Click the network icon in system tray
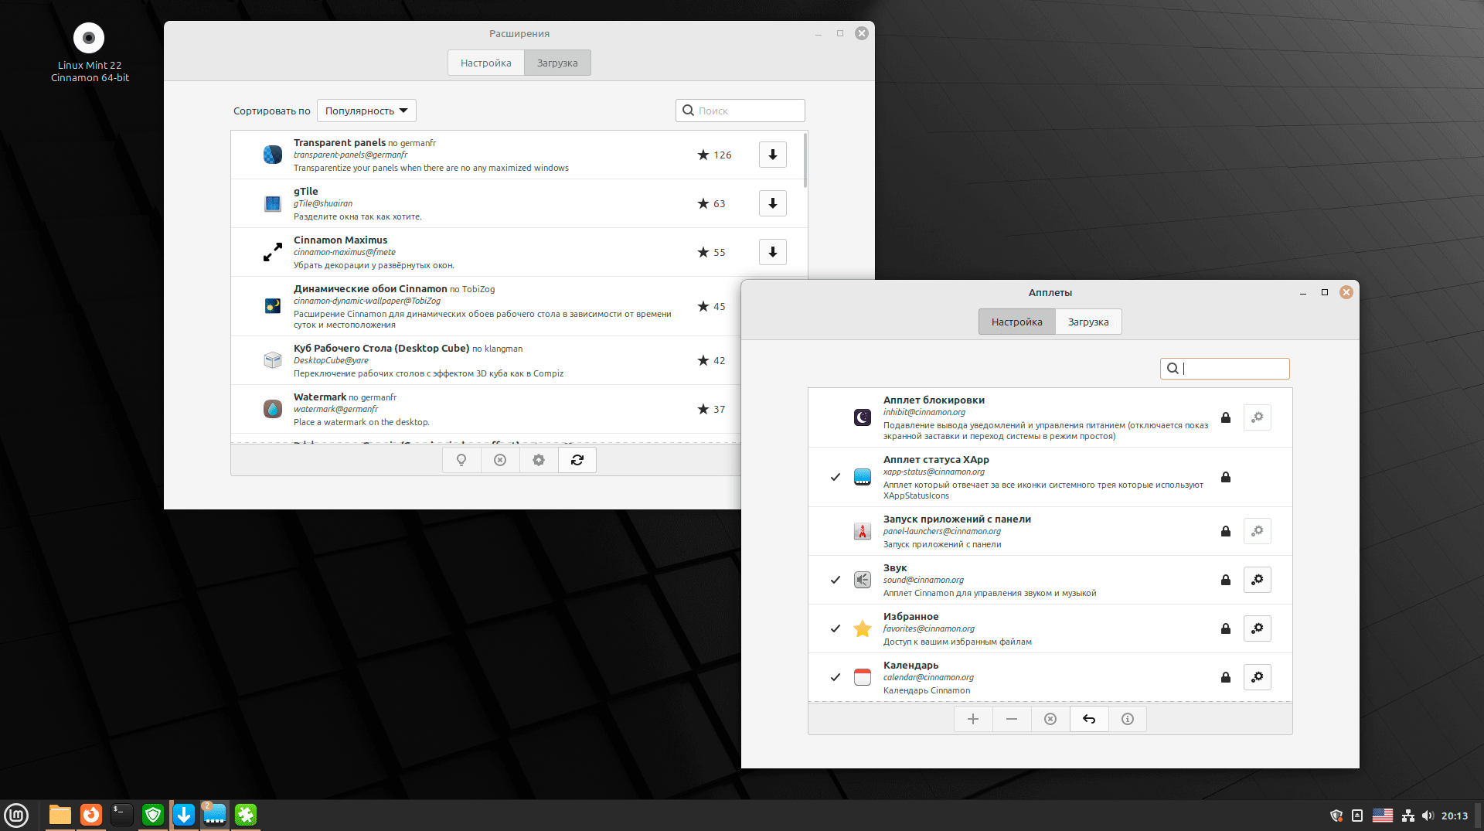Image resolution: width=1484 pixels, height=831 pixels. pyautogui.click(x=1408, y=816)
